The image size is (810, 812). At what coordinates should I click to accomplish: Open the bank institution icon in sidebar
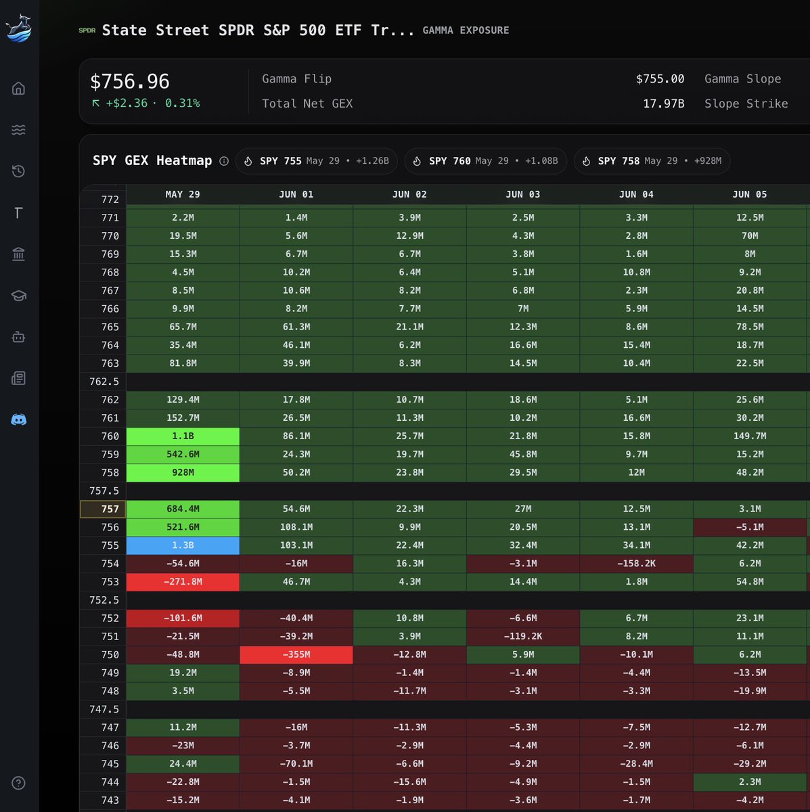point(19,254)
